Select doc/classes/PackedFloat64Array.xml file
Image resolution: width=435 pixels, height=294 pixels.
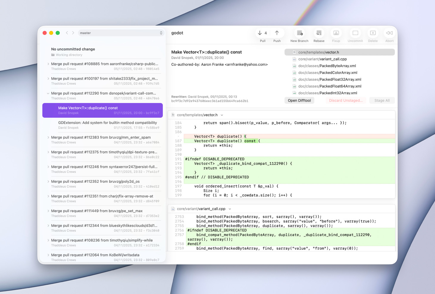click(x=339, y=86)
